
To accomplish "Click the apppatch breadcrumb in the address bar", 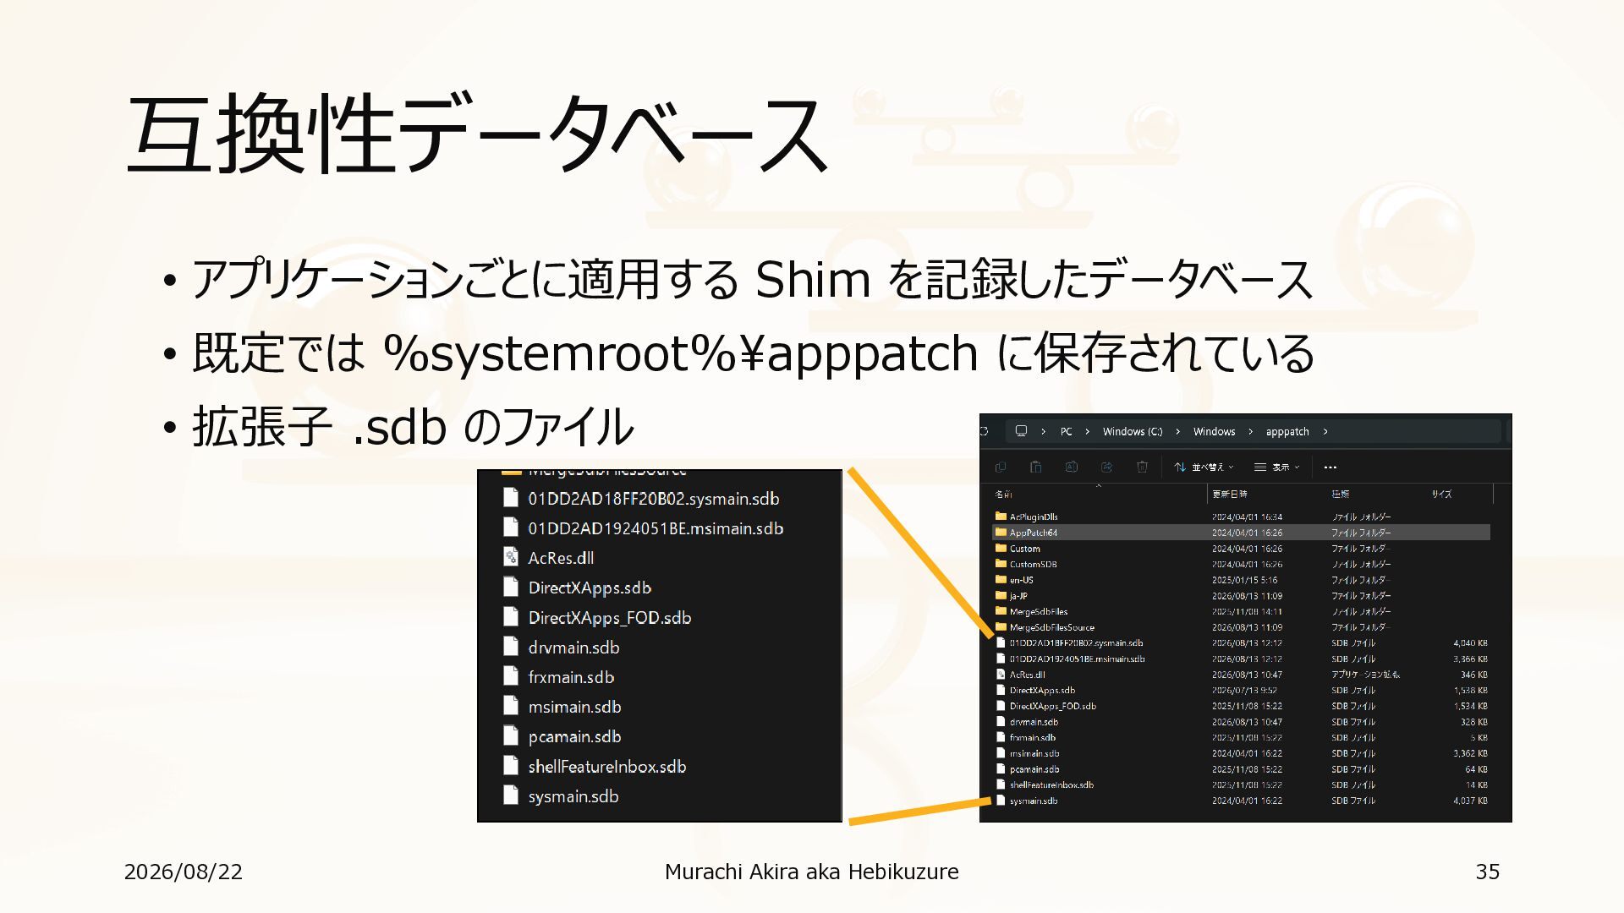I will click(1287, 432).
